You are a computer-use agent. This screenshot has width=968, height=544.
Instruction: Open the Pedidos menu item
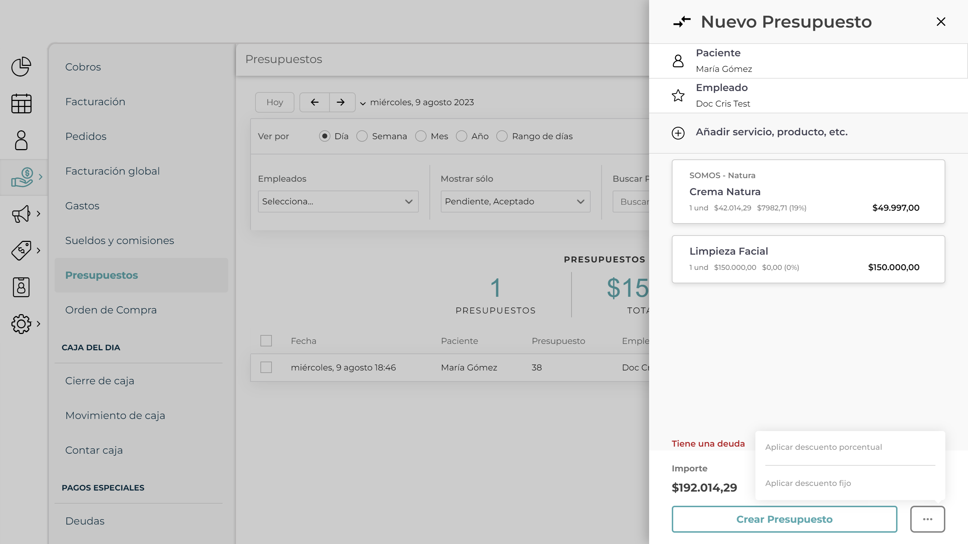(86, 136)
